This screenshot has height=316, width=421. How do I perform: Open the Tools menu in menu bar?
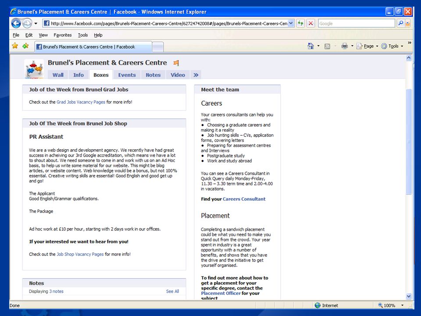83,35
